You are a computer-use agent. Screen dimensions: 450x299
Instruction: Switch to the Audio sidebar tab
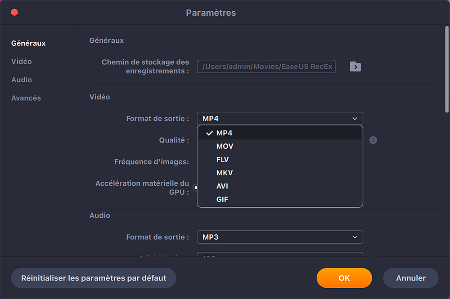coord(22,80)
